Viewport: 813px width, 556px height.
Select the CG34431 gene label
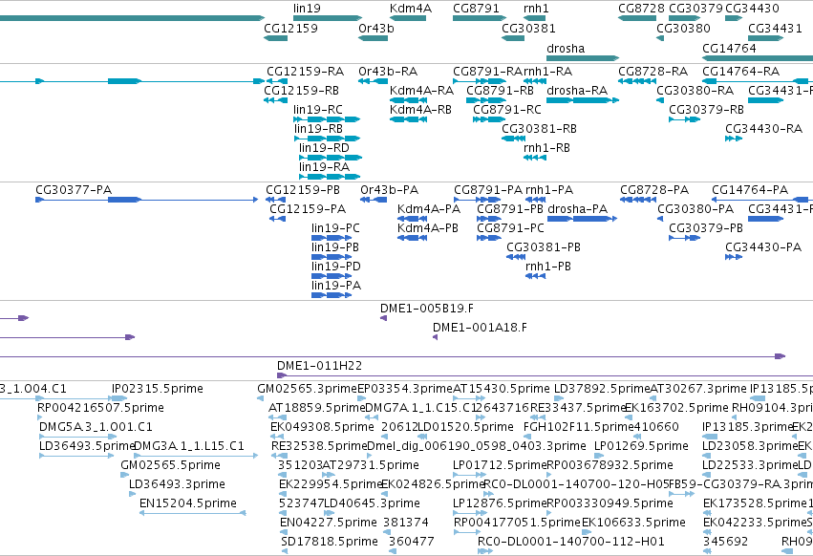point(775,28)
